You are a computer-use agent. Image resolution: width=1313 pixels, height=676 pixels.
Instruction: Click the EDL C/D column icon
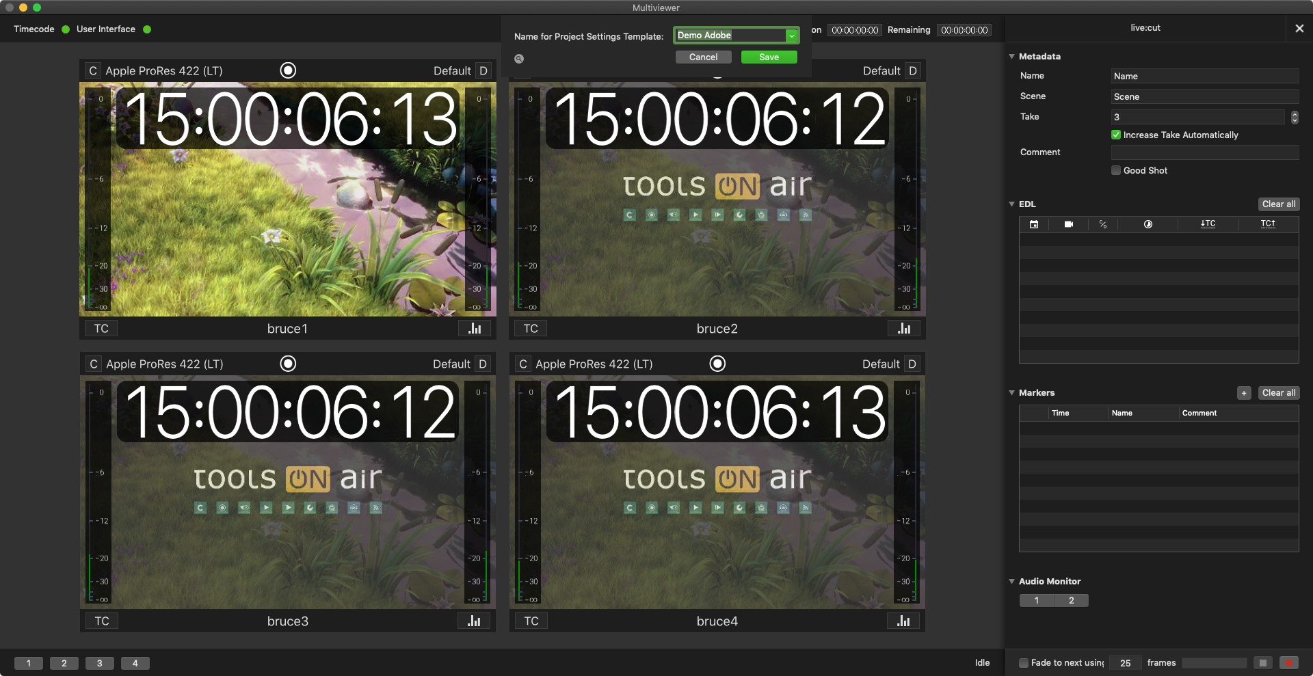[x=1103, y=224]
